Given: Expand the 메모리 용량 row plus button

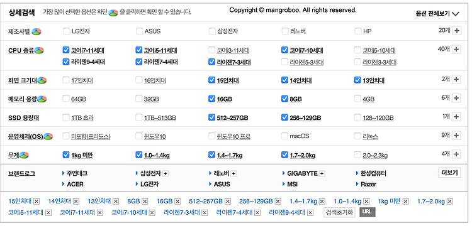Looking at the screenshot, I should 457,98.
